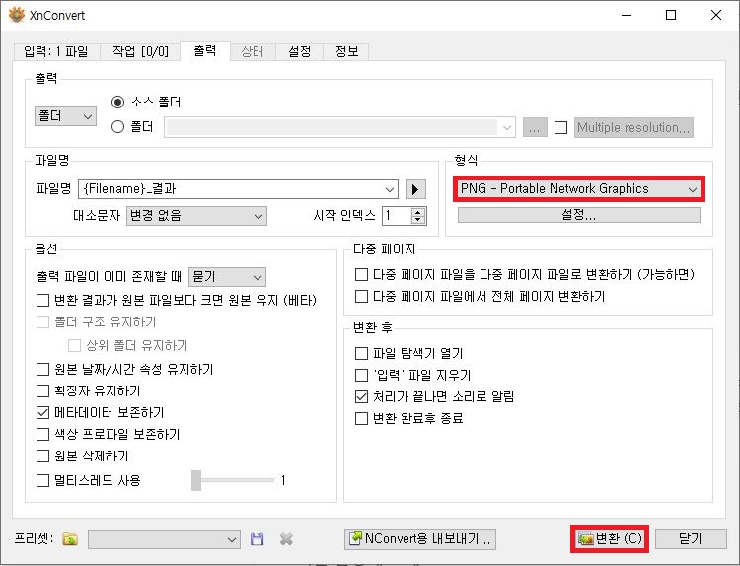Select 출력 tab
Image resolution: width=740 pixels, height=566 pixels.
(x=205, y=50)
